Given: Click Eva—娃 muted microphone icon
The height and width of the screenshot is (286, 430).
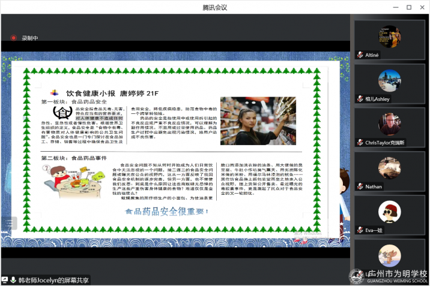Looking at the screenshot, I should point(360,230).
